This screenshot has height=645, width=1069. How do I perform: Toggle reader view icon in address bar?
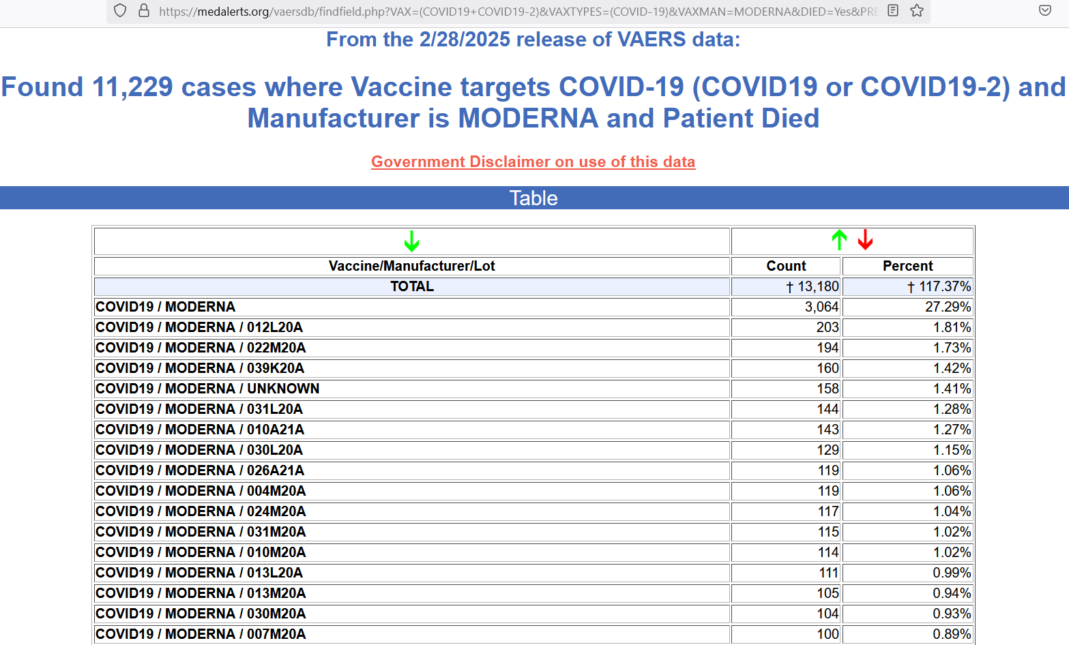click(x=893, y=10)
